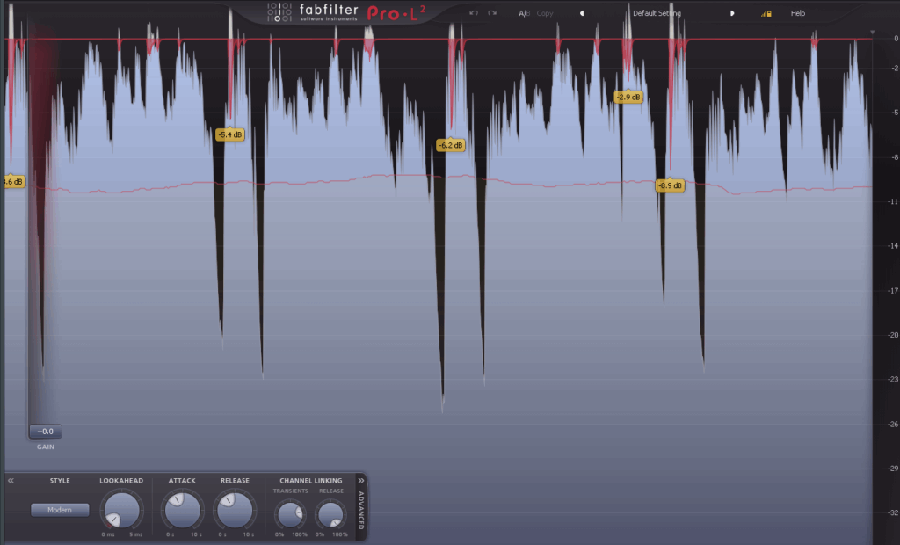Screen dimensions: 900x545
Task: Click the -11 dB meter scale label
Action: pyautogui.click(x=894, y=201)
